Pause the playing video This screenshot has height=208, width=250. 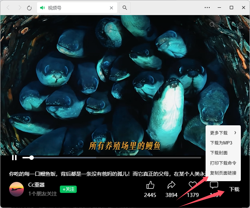[14, 158]
